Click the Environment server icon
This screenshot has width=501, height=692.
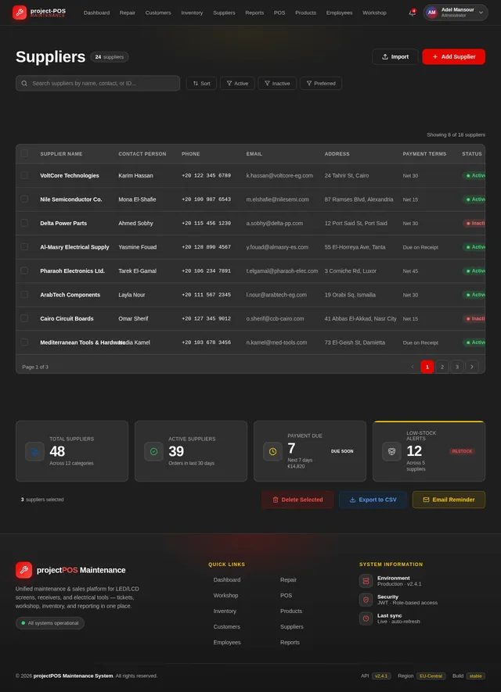pyautogui.click(x=366, y=581)
